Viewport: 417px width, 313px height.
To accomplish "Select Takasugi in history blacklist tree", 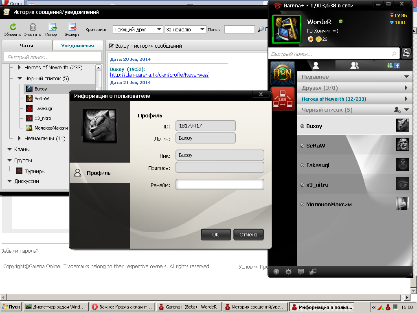I will (43, 108).
